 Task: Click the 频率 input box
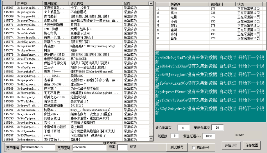(122, 147)
